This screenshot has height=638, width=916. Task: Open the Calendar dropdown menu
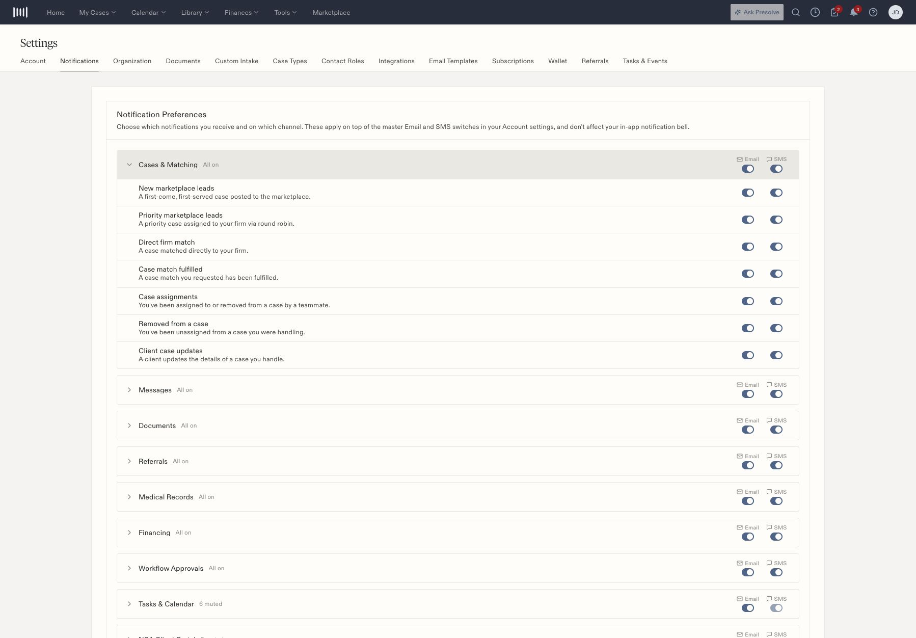pyautogui.click(x=148, y=12)
